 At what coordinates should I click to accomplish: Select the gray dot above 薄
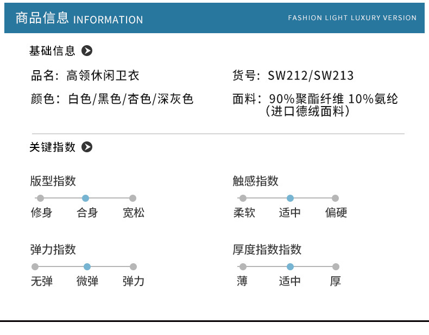coord(243,267)
